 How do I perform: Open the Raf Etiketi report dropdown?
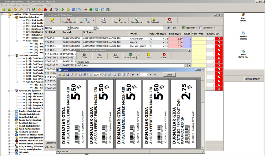pyautogui.click(x=190, y=66)
